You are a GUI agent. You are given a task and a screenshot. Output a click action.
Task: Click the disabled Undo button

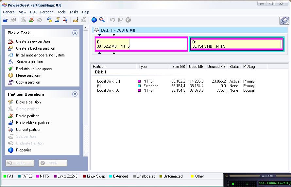20,163
